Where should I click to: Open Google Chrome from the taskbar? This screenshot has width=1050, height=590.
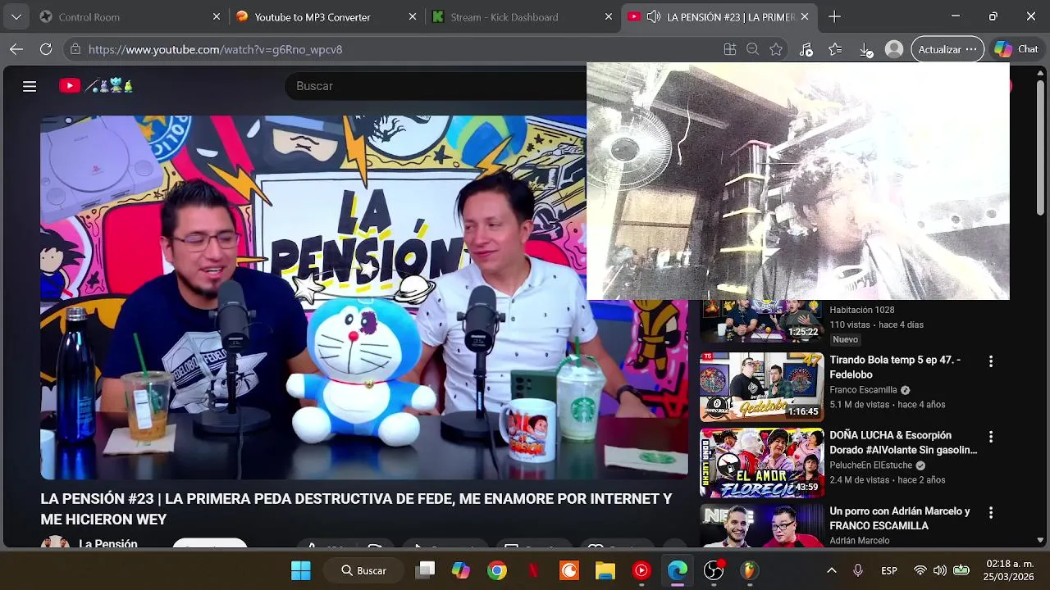click(497, 570)
